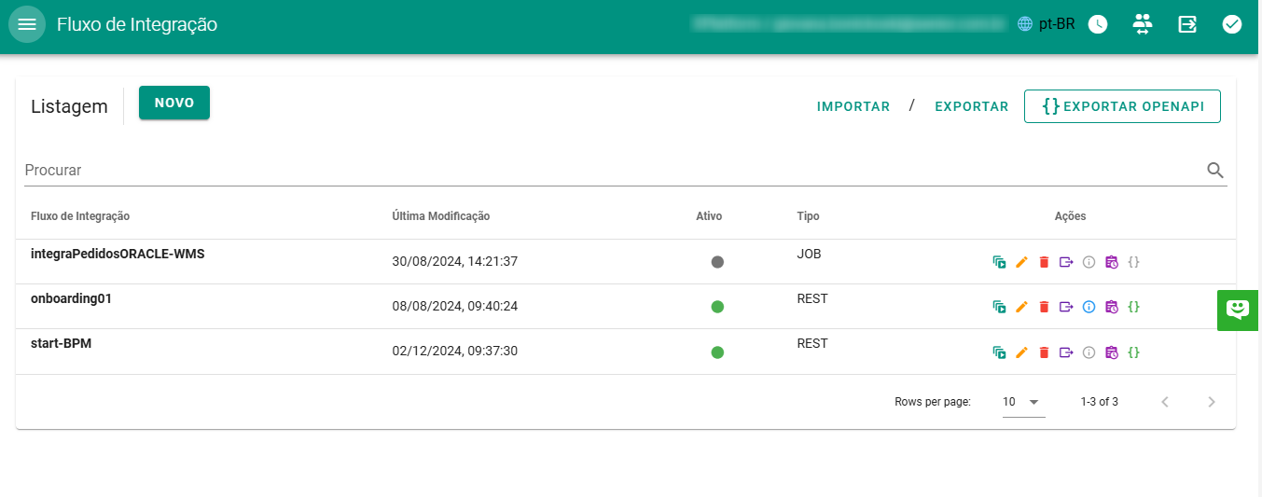Edit start-BPM with pencil icon
Screen dimensions: 1262x497
[x=1021, y=352]
